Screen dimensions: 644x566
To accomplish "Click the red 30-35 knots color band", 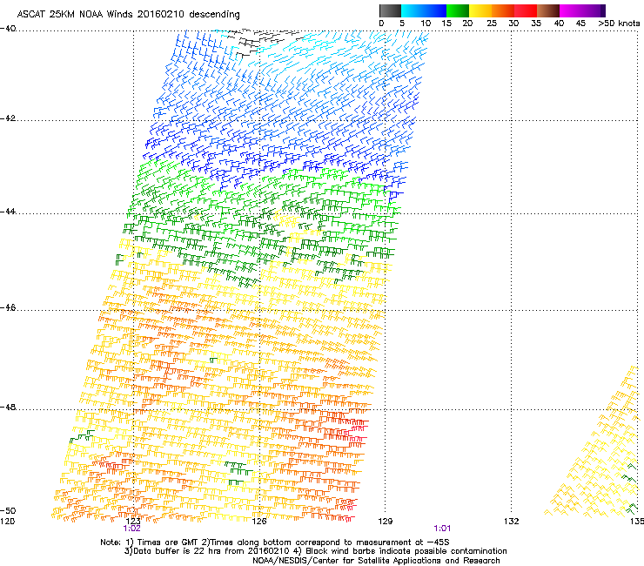I will point(526,10).
